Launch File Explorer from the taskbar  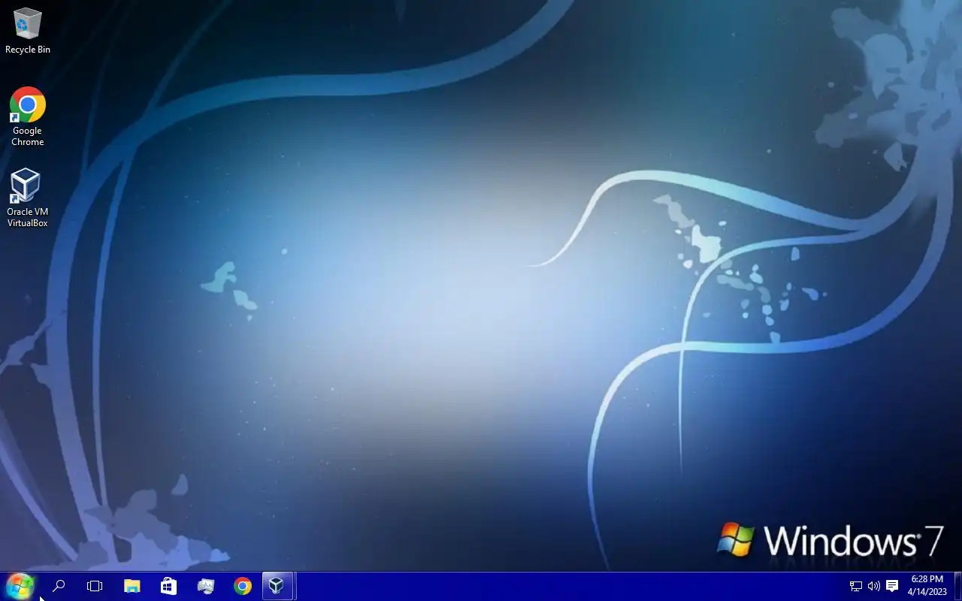[132, 586]
